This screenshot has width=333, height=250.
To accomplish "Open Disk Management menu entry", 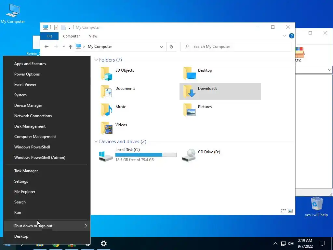I will pos(47,126).
